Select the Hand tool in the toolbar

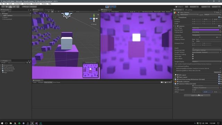pyautogui.click(x=3, y=7)
